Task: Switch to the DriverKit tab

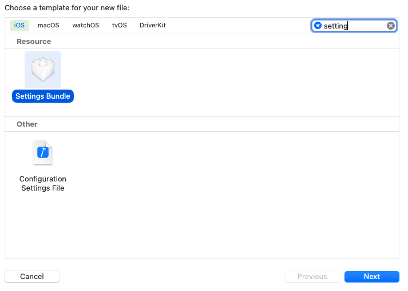Action: coord(153,26)
